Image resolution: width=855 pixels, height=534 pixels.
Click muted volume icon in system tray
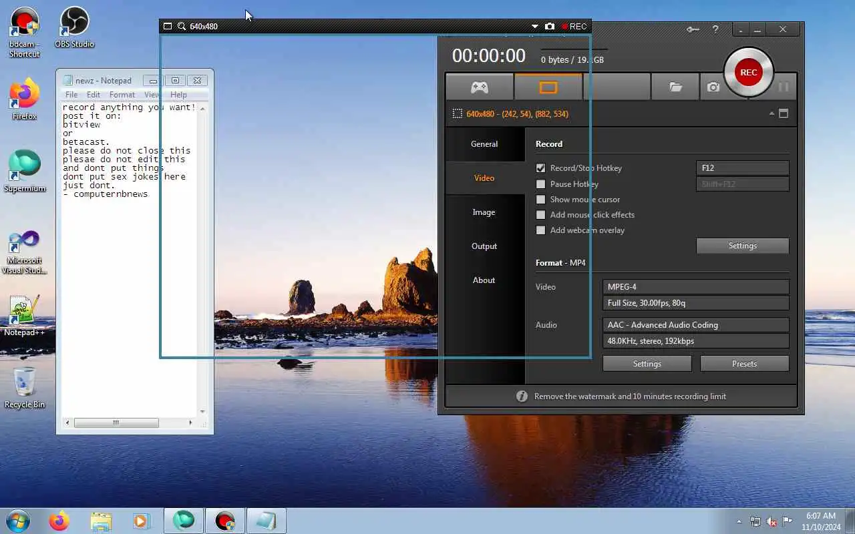coord(772,521)
